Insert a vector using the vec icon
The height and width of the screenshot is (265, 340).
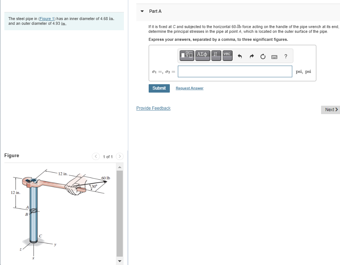(227, 55)
